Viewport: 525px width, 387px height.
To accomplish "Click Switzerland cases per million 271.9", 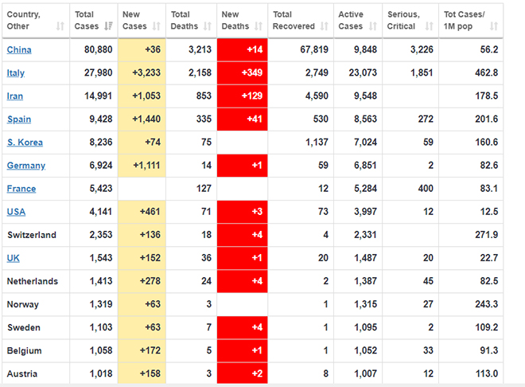I will [487, 235].
